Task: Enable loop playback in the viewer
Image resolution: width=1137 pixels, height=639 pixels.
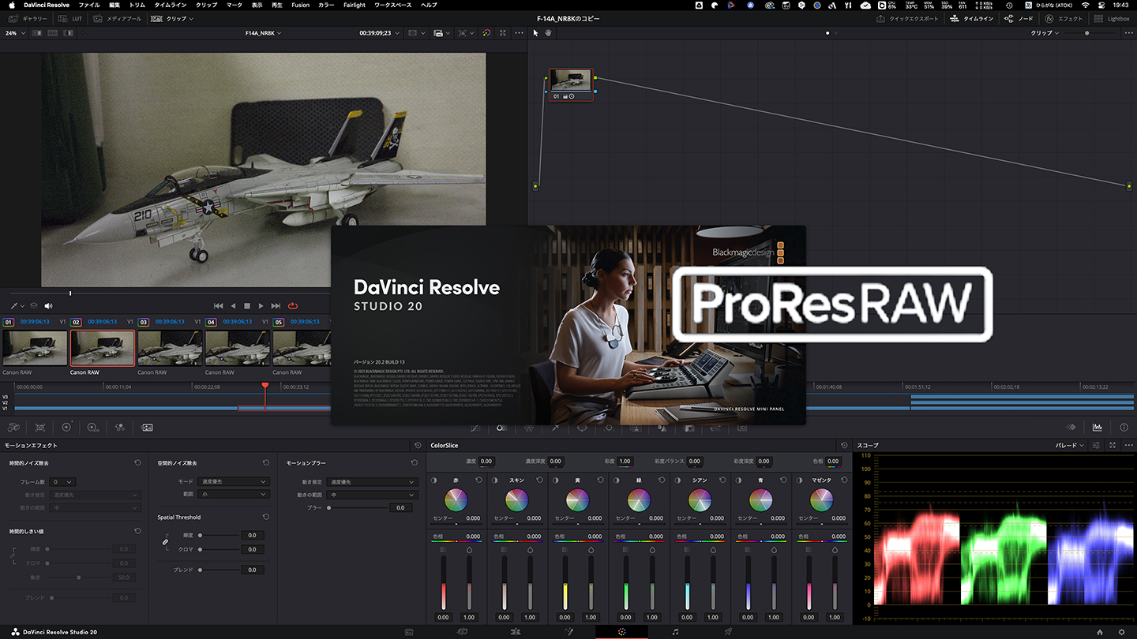Action: point(291,306)
